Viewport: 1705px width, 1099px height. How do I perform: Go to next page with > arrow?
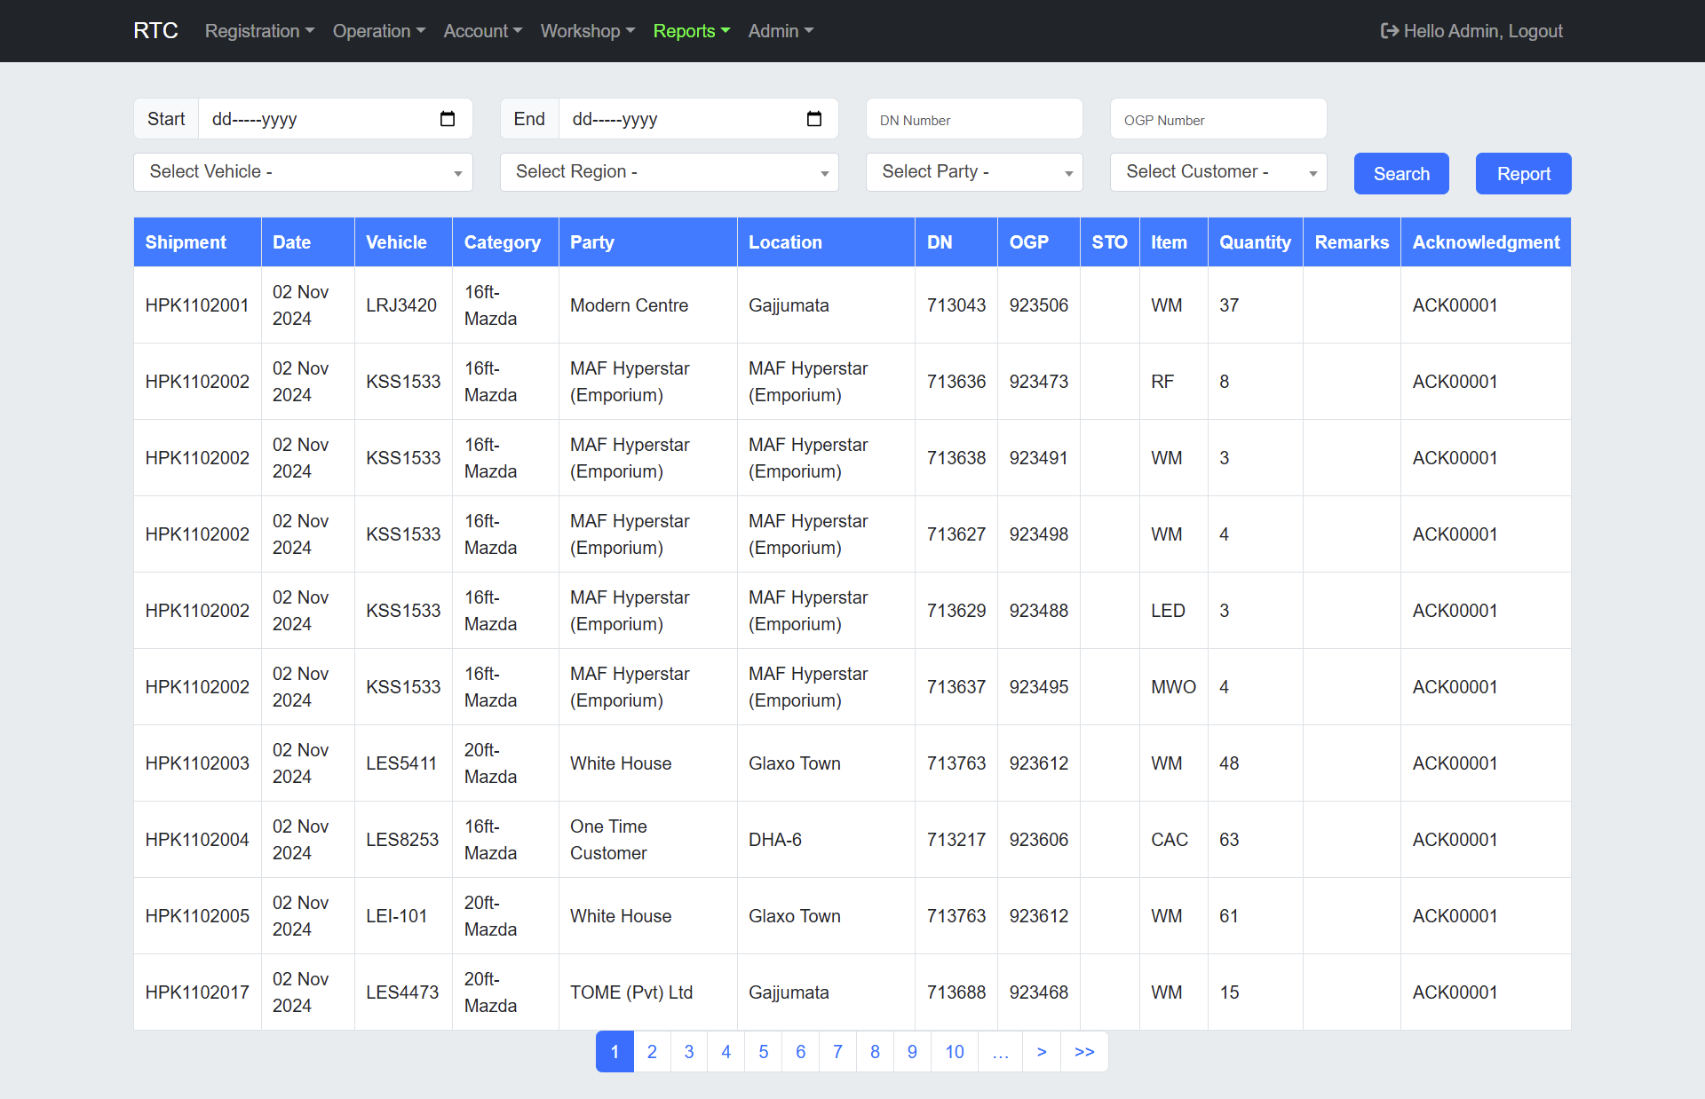click(x=1042, y=1052)
